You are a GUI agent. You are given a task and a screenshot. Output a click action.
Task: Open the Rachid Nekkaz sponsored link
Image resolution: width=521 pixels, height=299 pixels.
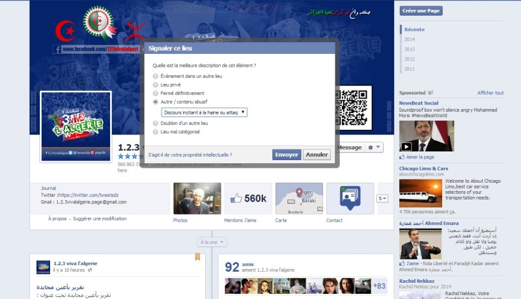click(x=417, y=281)
